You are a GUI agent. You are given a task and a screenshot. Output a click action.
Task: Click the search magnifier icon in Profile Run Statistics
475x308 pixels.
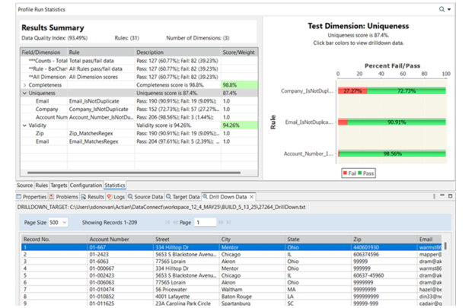click(x=442, y=9)
